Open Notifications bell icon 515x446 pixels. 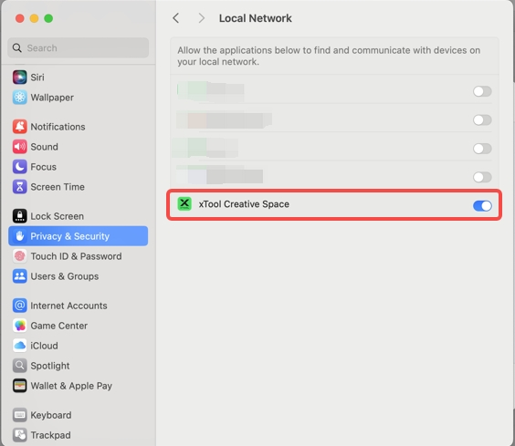tap(20, 127)
